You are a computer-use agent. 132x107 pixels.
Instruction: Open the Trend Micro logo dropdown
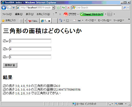[78, 14]
